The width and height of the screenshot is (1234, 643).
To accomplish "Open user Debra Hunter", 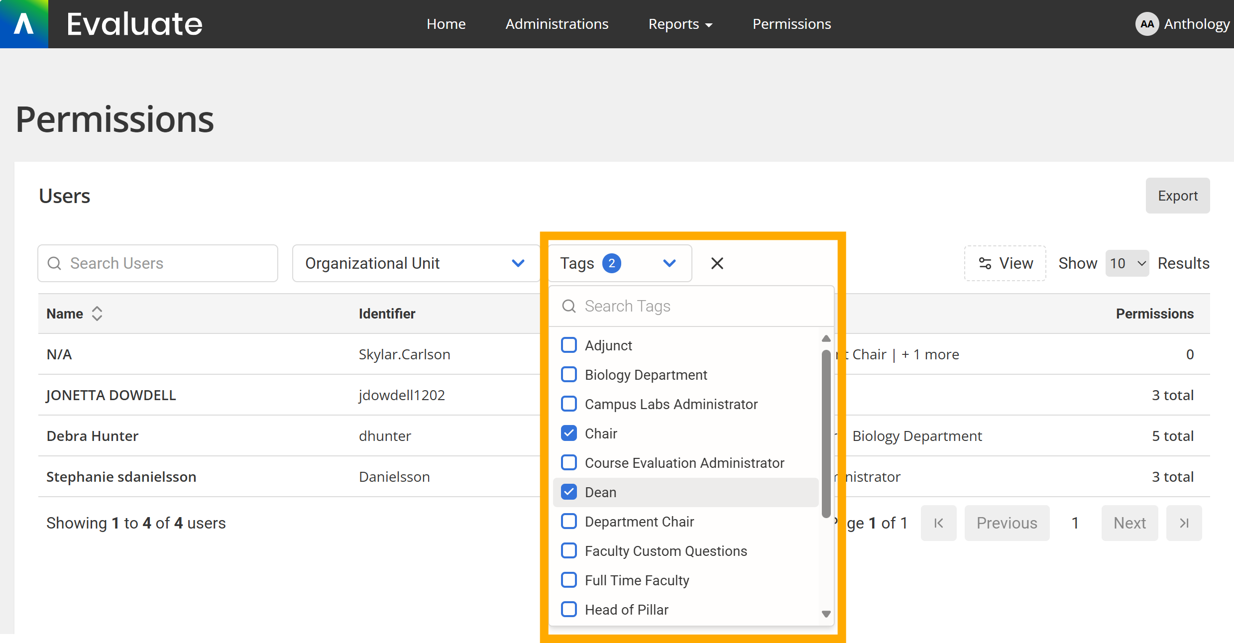I will click(x=93, y=436).
